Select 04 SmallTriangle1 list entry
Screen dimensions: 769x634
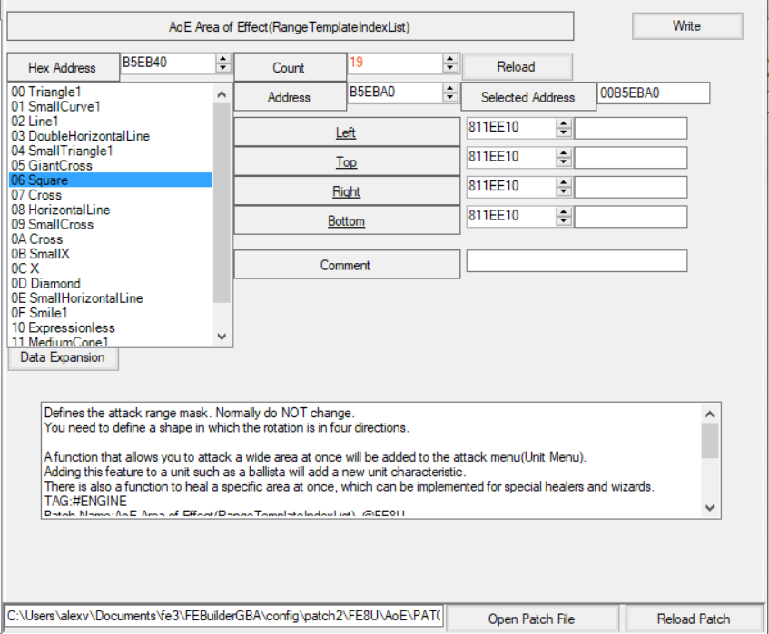[111, 151]
